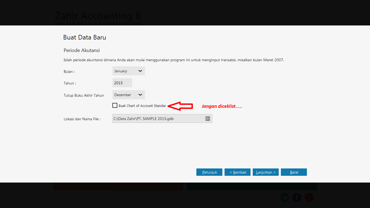This screenshot has height=208, width=370.
Task: Click the Facebook icon at the bottom
Action: pos(297,197)
